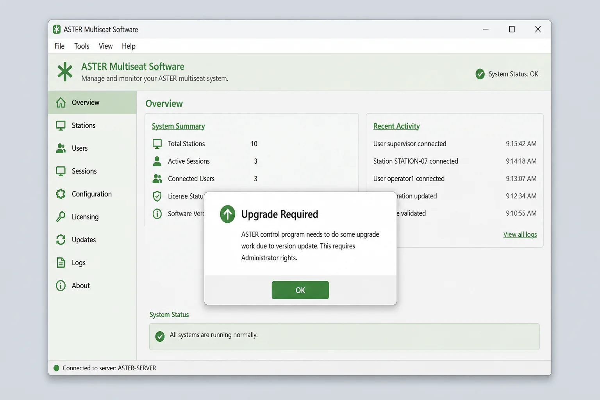
Task: Switch to the Licensing section
Action: 92,217
